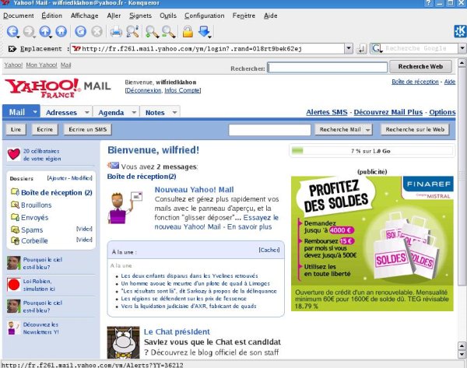Expand the Agenda tab dropdown arrow
This screenshot has width=467, height=368.
tap(134, 112)
